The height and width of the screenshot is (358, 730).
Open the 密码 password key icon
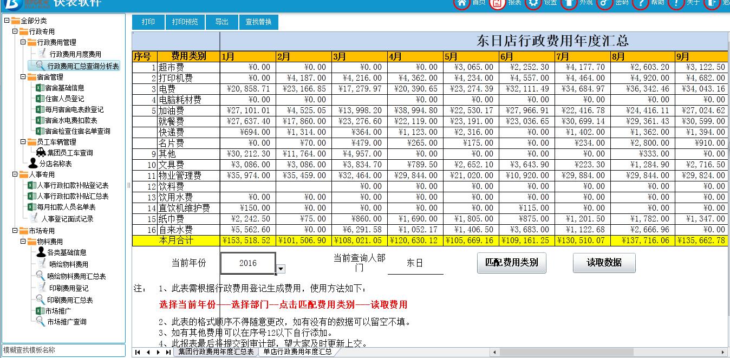(x=604, y=3)
